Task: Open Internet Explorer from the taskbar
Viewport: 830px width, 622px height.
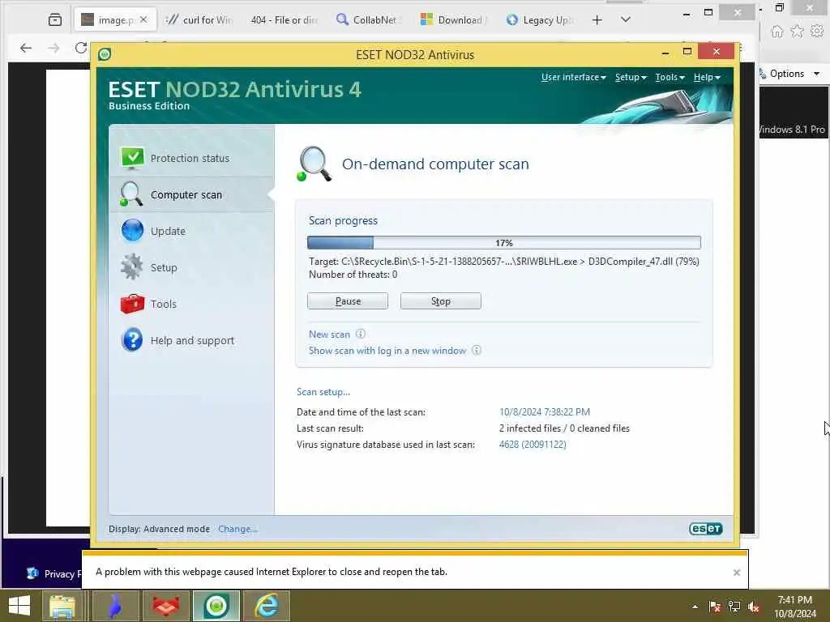Action: tap(266, 606)
